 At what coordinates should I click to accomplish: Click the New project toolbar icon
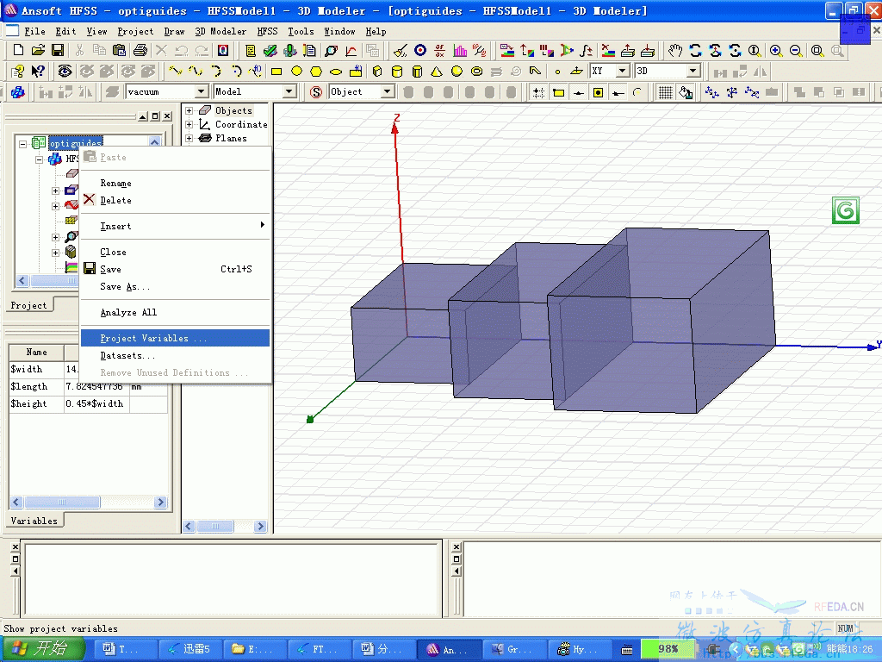coord(18,50)
